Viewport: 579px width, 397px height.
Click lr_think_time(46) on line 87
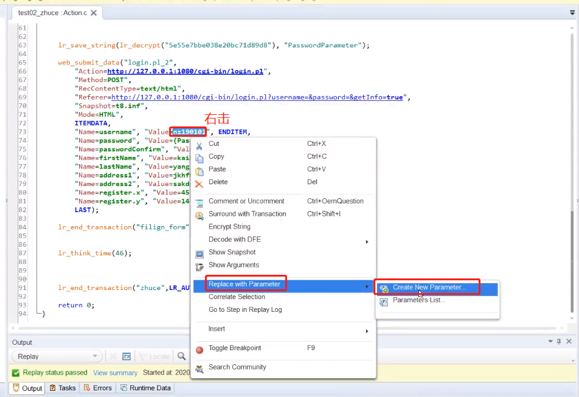[94, 253]
